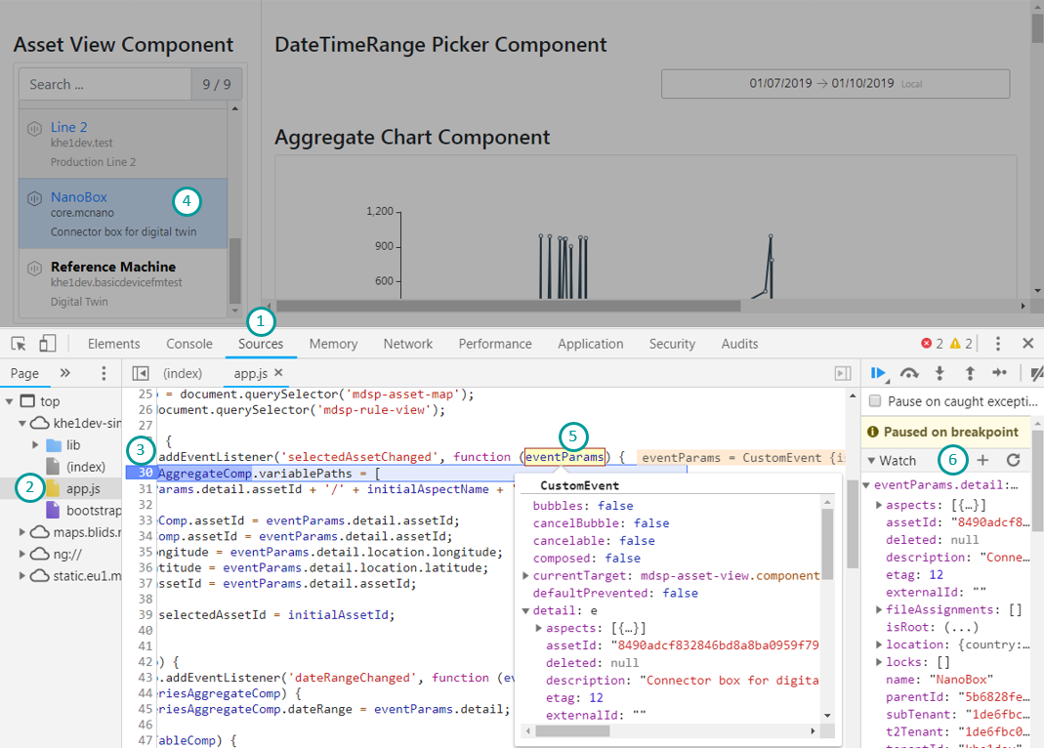Collapse detail in CustomEvent popup

coord(525,610)
